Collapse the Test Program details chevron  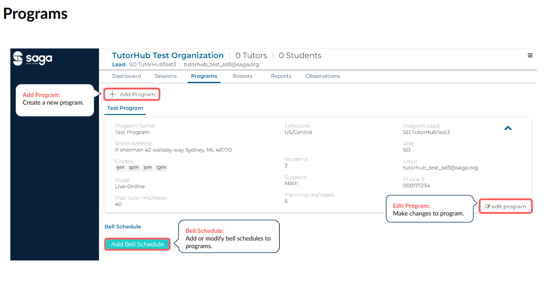coord(508,128)
